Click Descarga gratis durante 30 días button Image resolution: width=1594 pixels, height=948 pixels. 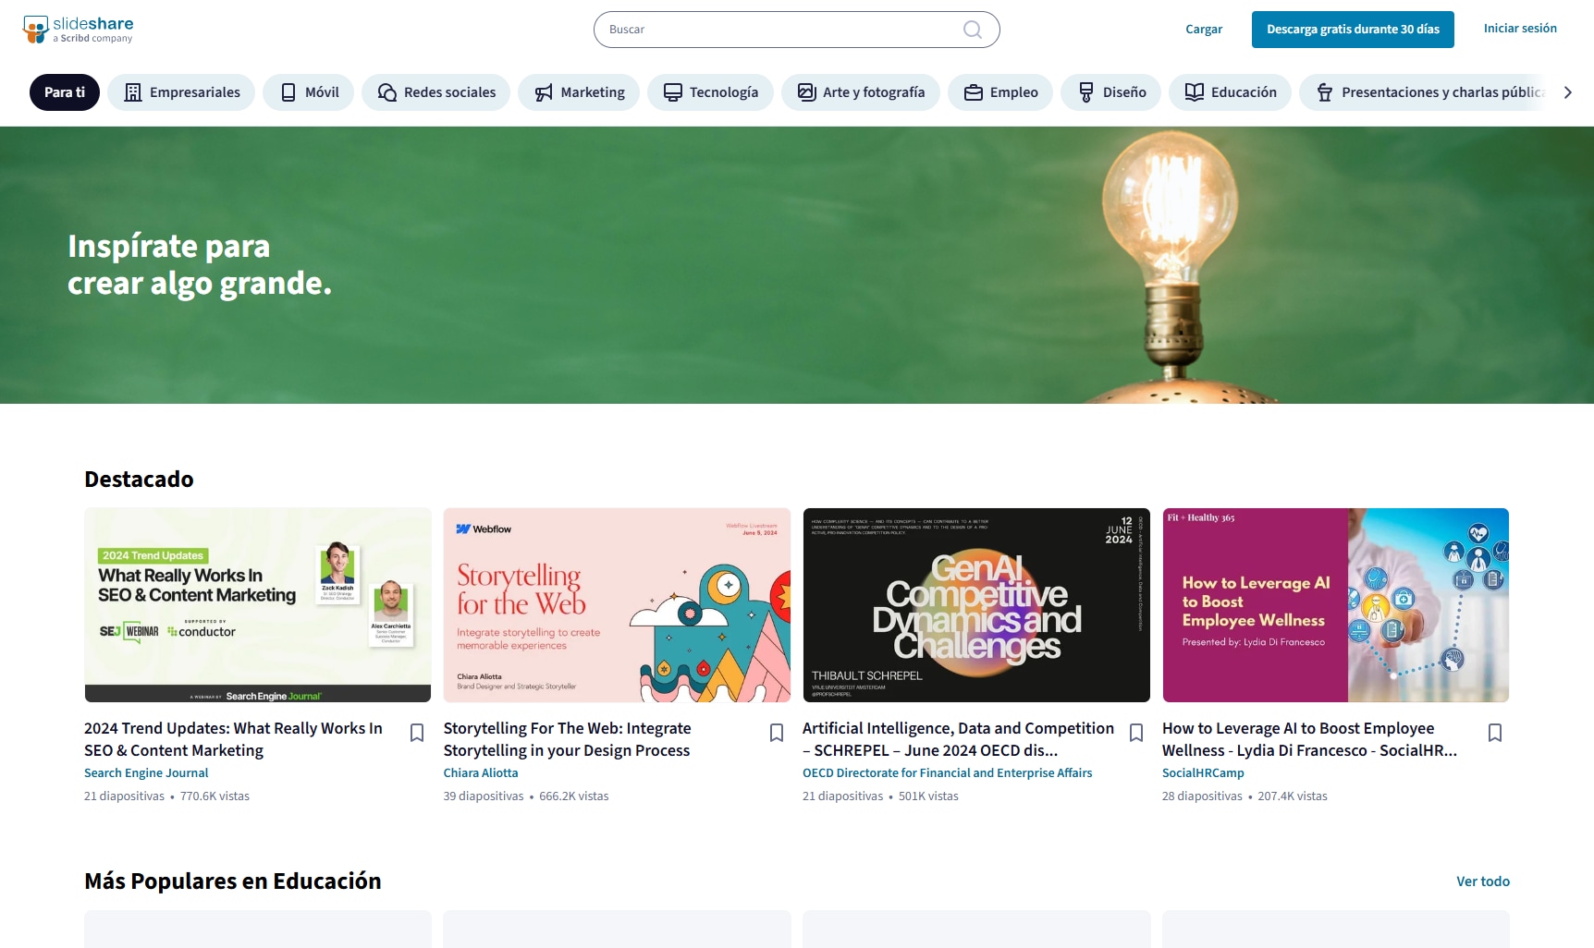(1353, 30)
